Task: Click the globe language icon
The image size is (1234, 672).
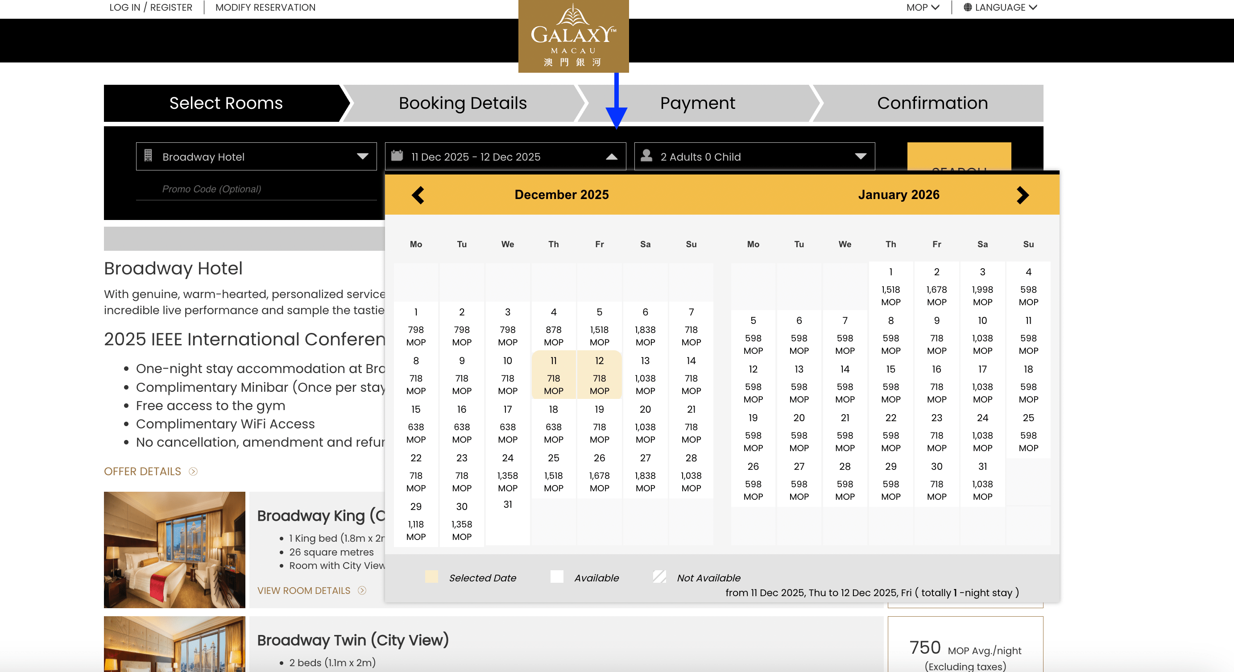Action: 967,7
